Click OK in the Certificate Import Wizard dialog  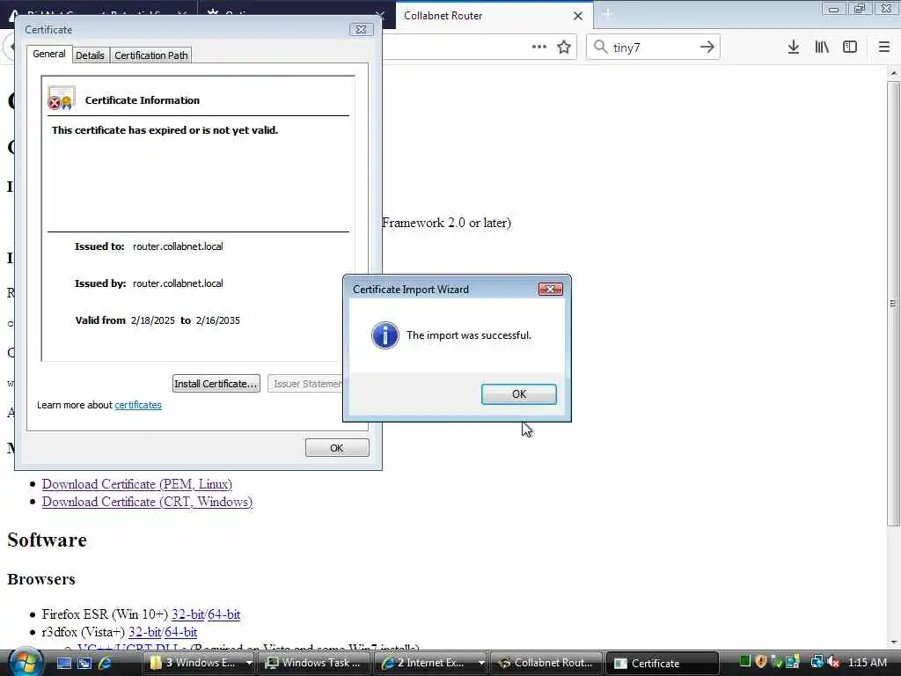click(x=518, y=393)
